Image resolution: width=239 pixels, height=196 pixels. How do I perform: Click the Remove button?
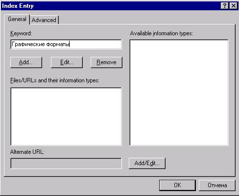[106, 62]
